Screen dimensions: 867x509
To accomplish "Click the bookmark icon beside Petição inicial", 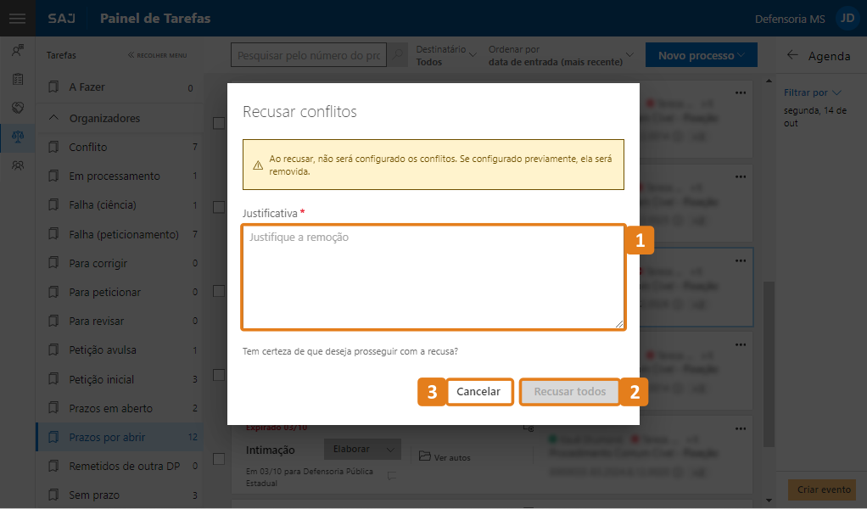I will (53, 379).
